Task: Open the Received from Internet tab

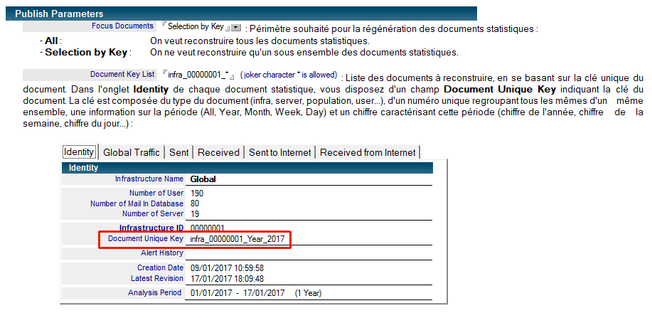Action: (368, 153)
